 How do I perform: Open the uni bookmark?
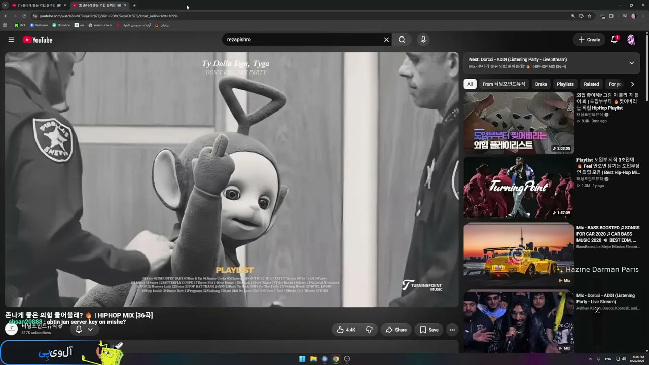[80, 25]
